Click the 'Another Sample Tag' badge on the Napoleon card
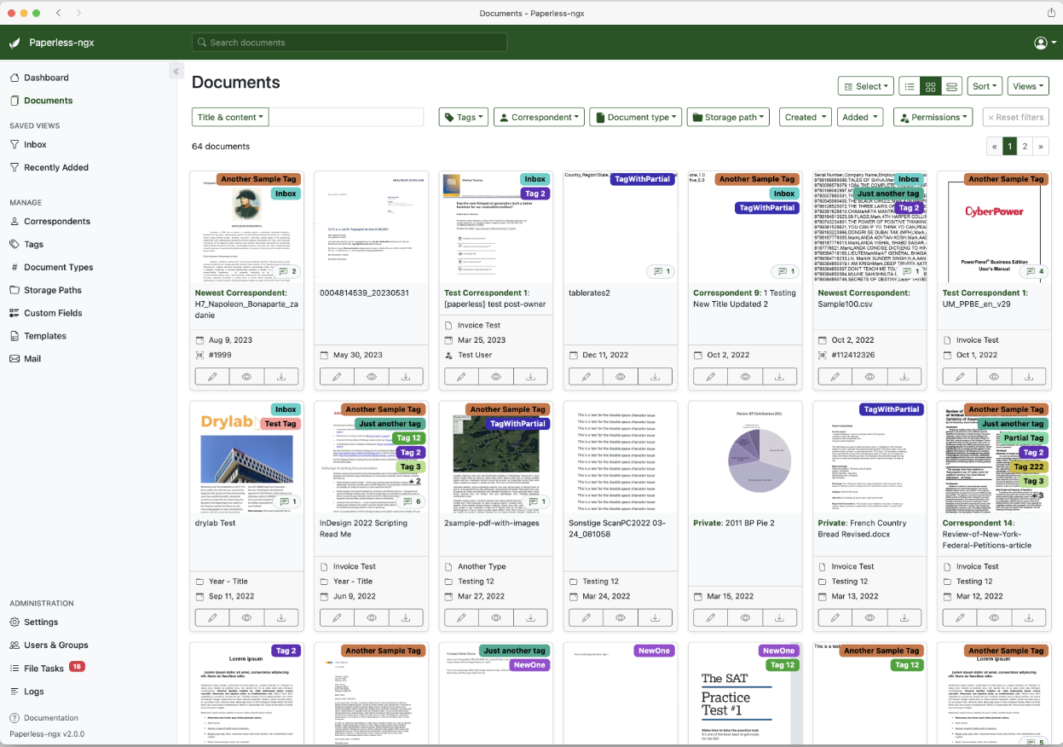Screen dimensions: 1063x747 259,179
